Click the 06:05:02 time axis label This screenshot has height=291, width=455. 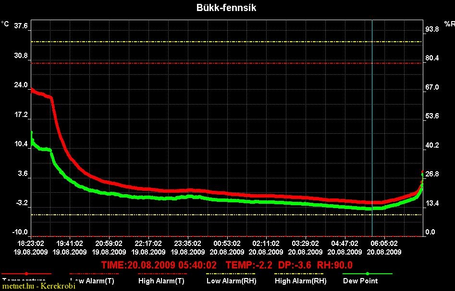(385, 243)
